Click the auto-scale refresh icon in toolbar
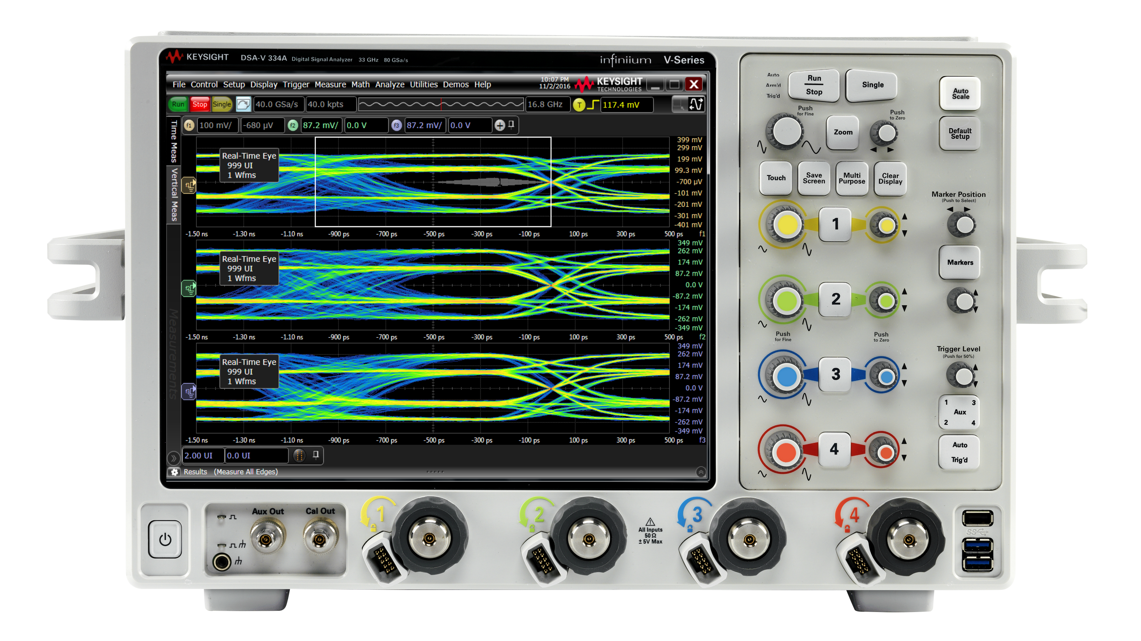The image size is (1141, 641). (243, 104)
